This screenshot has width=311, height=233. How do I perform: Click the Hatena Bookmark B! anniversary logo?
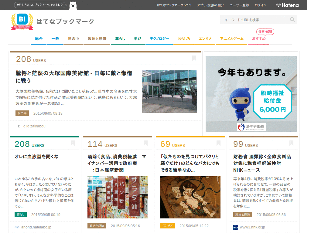22,22
